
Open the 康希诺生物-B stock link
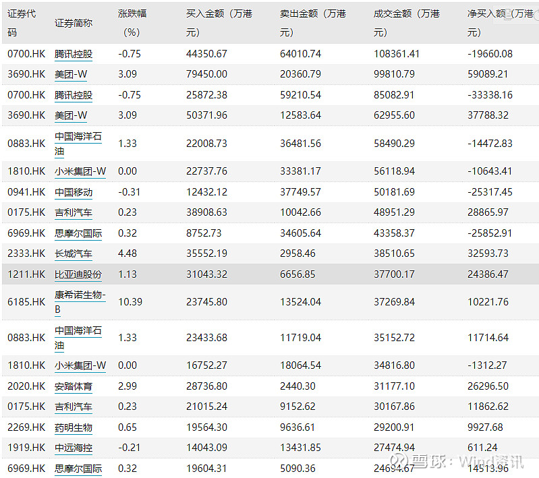coord(80,302)
